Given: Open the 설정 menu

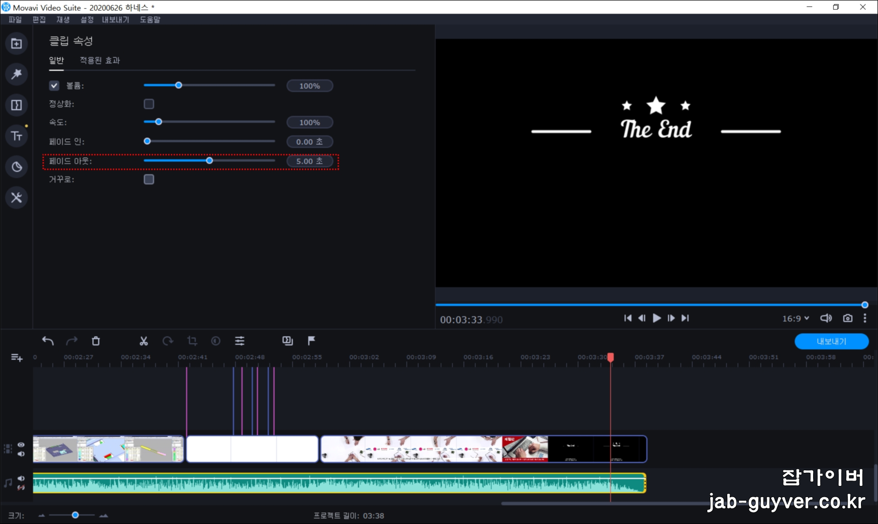Looking at the screenshot, I should (x=87, y=20).
